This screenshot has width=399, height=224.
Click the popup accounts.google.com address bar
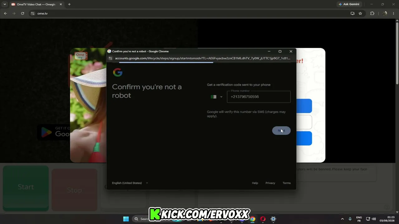pos(203,58)
